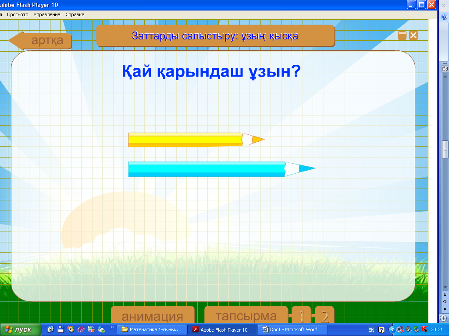This screenshot has height=336, width=449.
Task: Click the colorful globe quick launch icon
Action: [x=91, y=329]
